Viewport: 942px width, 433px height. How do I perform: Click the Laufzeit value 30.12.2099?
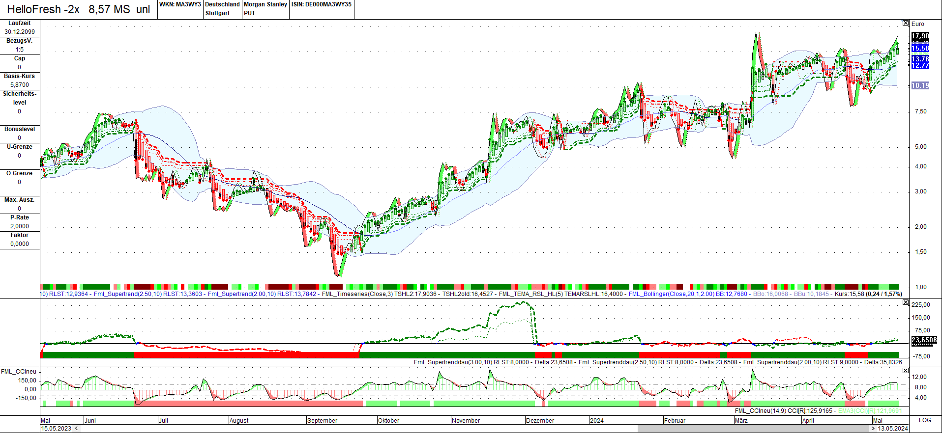20,32
